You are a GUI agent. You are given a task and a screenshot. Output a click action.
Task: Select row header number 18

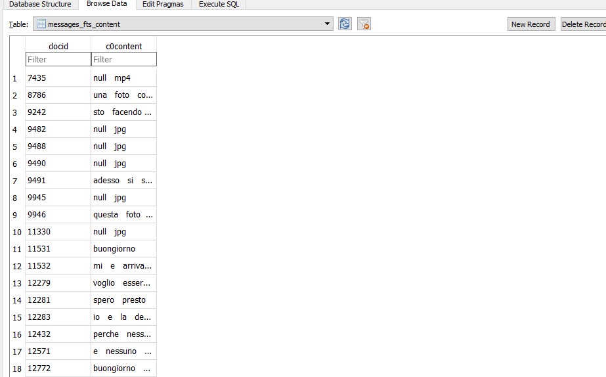click(17, 369)
